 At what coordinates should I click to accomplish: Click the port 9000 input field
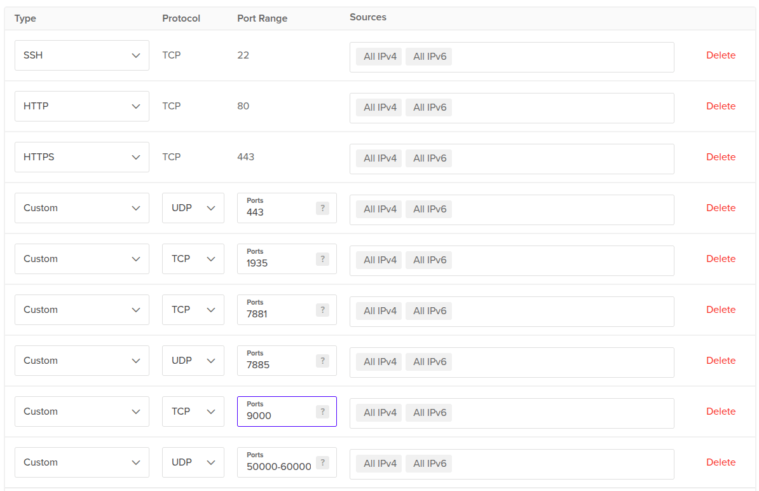point(277,416)
